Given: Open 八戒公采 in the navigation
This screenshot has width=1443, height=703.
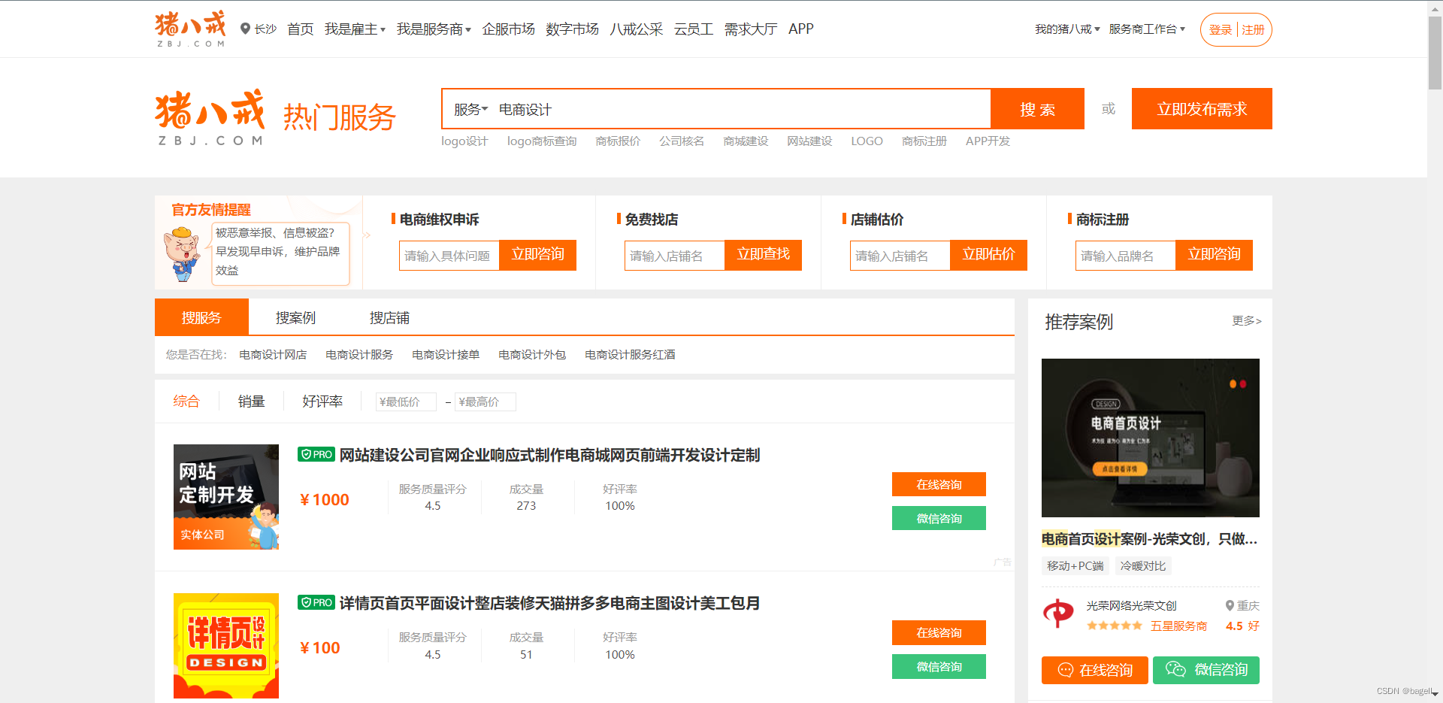Looking at the screenshot, I should 636,29.
